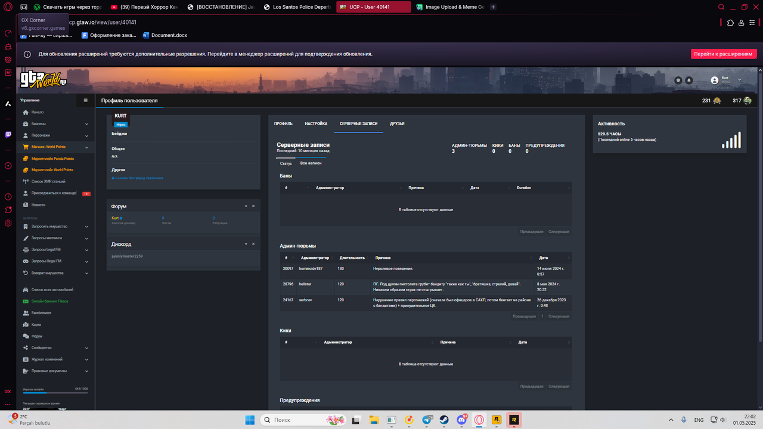Switch to the Профиль tab
Image resolution: width=763 pixels, height=429 pixels.
tap(283, 124)
